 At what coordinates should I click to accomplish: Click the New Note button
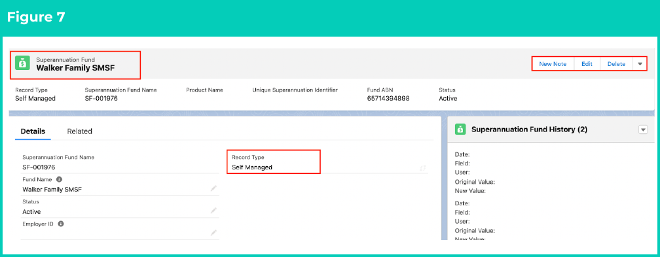553,64
